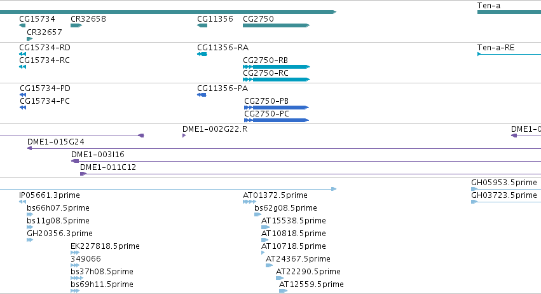The image size is (541, 294).
Task: Click the CG2750-RB transcript bar
Action: (276, 67)
